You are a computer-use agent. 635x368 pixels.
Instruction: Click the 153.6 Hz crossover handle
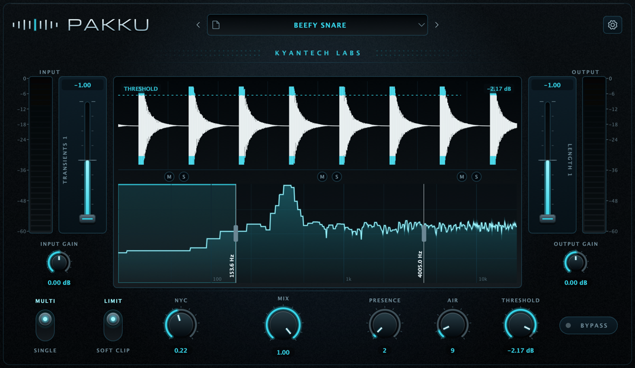236,233
